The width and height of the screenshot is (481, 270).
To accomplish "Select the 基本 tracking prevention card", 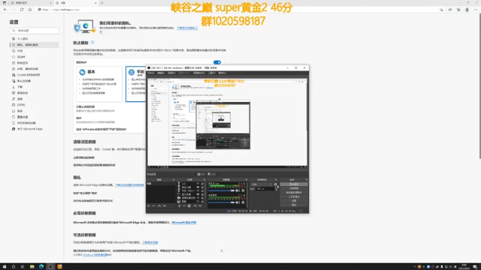I will (99, 84).
